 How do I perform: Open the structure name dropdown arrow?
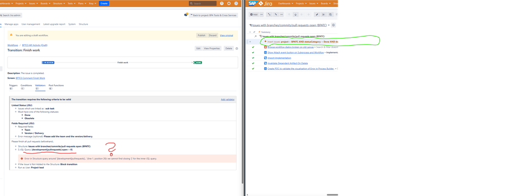[328, 25]
